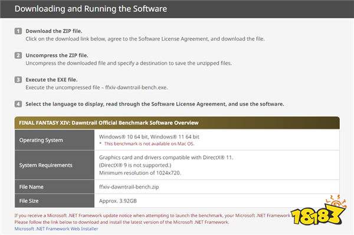Click the 'Please follow the link below' sentence
This screenshot has height=235, width=354.
122,222
